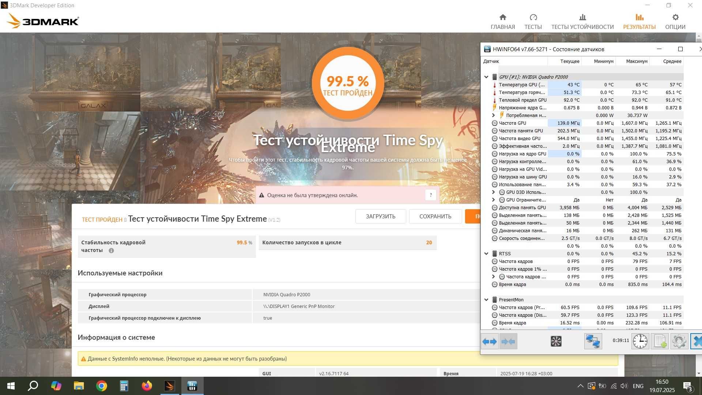Open File Explorer from the taskbar
Viewport: 702px width, 395px height.
coord(79,386)
